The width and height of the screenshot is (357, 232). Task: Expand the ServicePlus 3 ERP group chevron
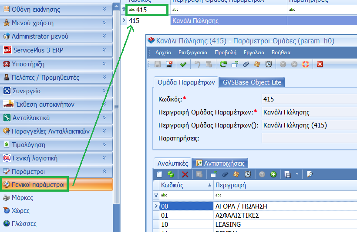click(104, 50)
